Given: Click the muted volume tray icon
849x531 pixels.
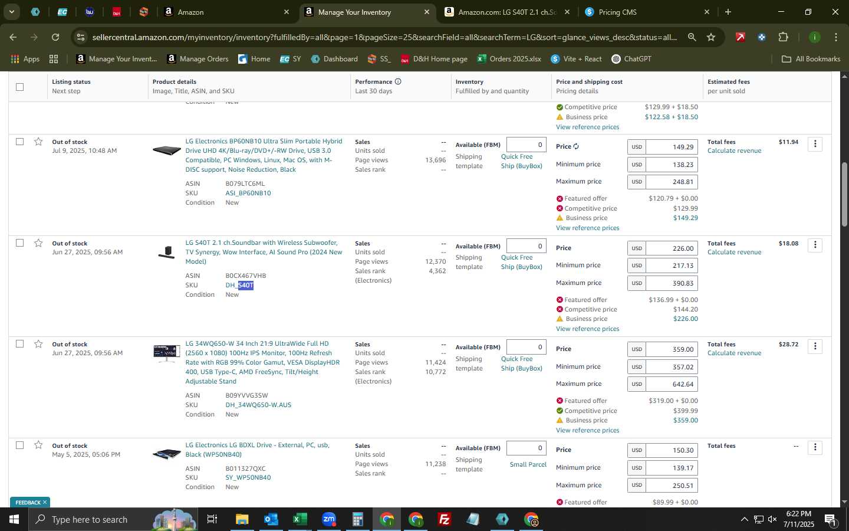Looking at the screenshot, I should click(x=773, y=519).
